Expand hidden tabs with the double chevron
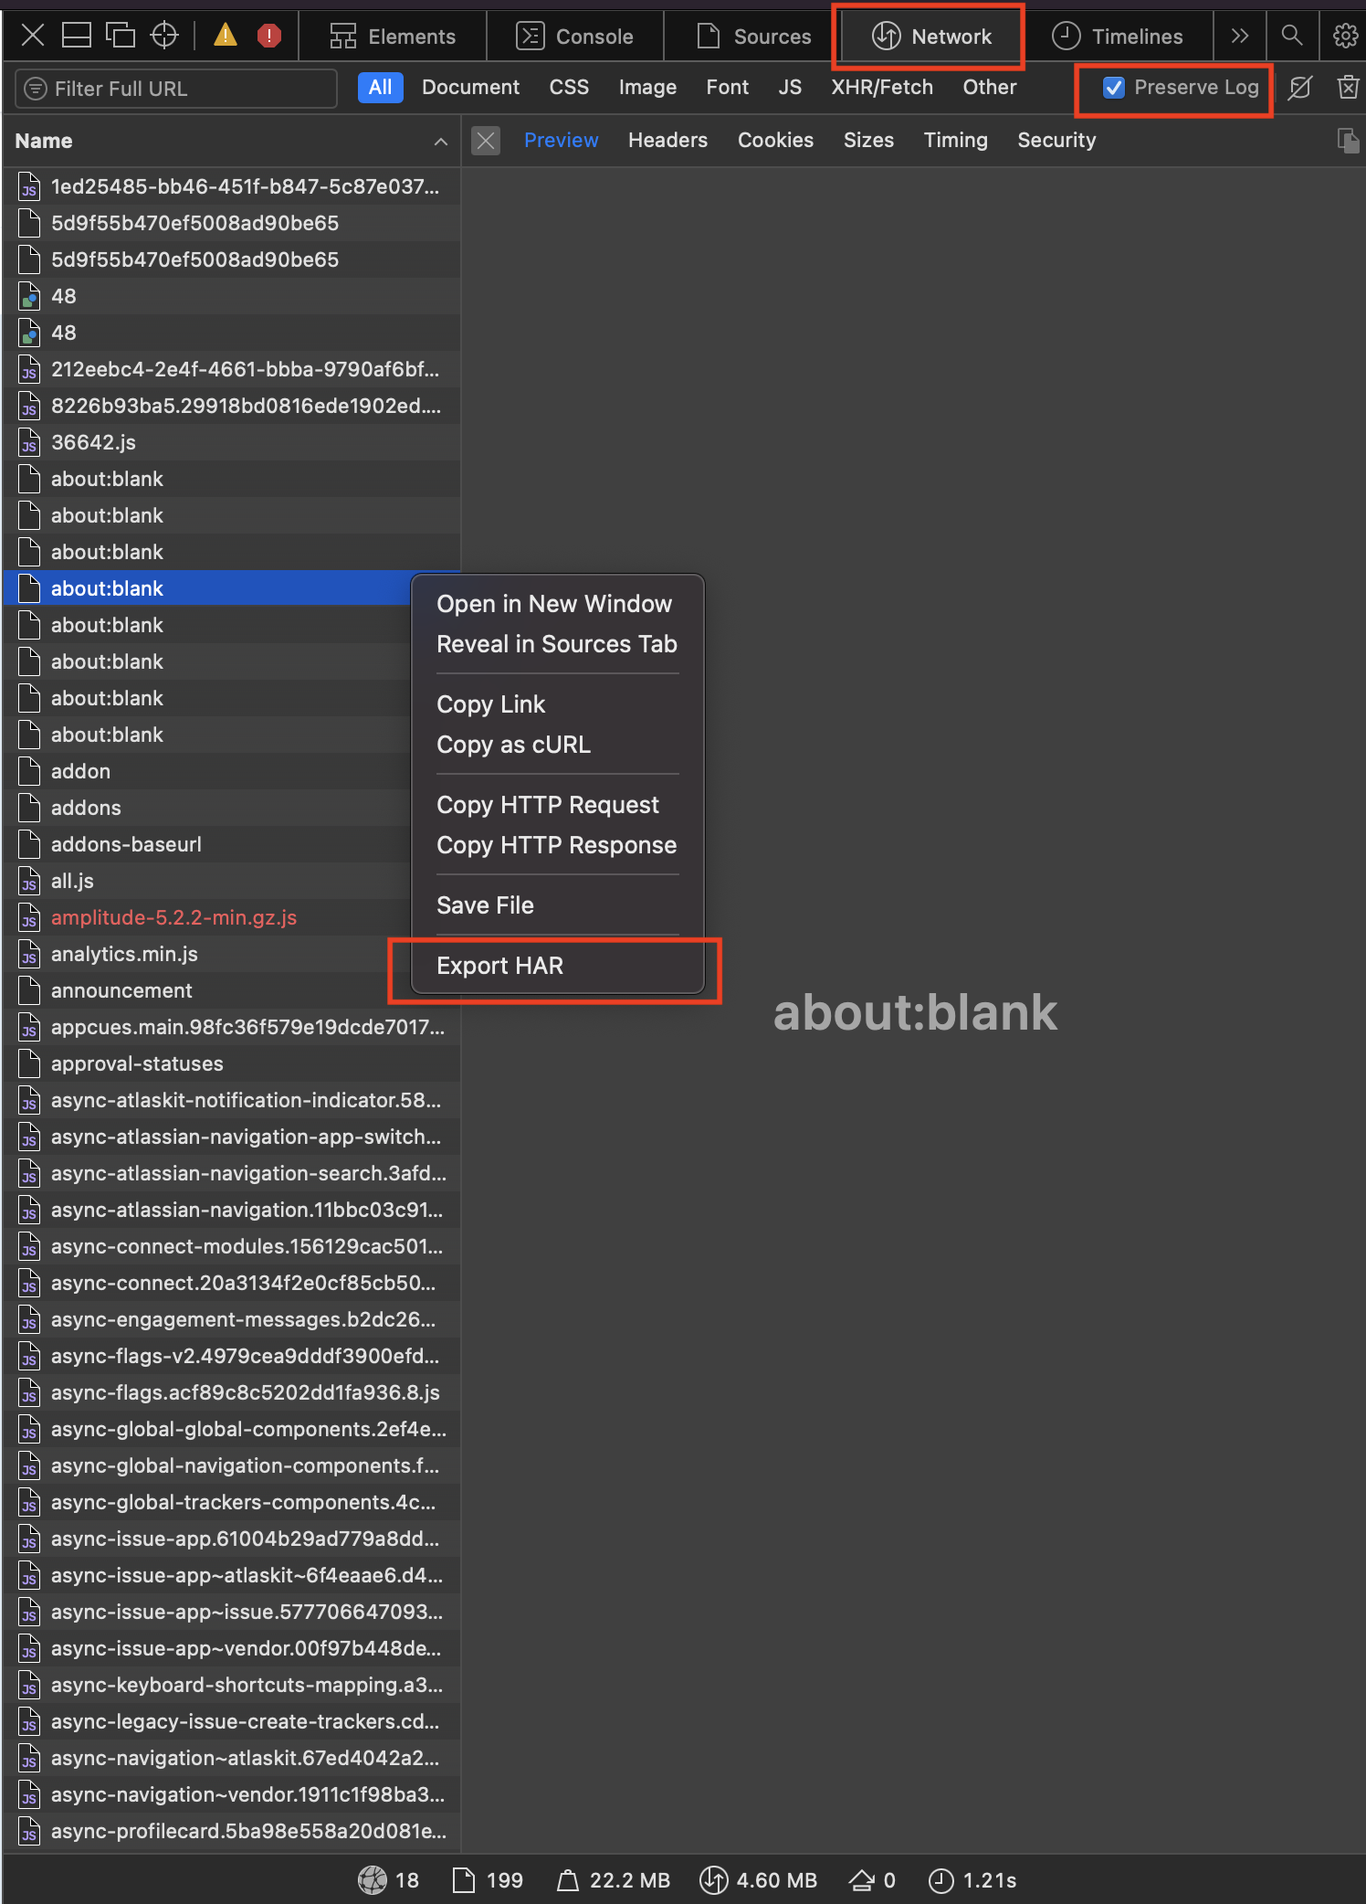The width and height of the screenshot is (1366, 1904). pos(1239,36)
